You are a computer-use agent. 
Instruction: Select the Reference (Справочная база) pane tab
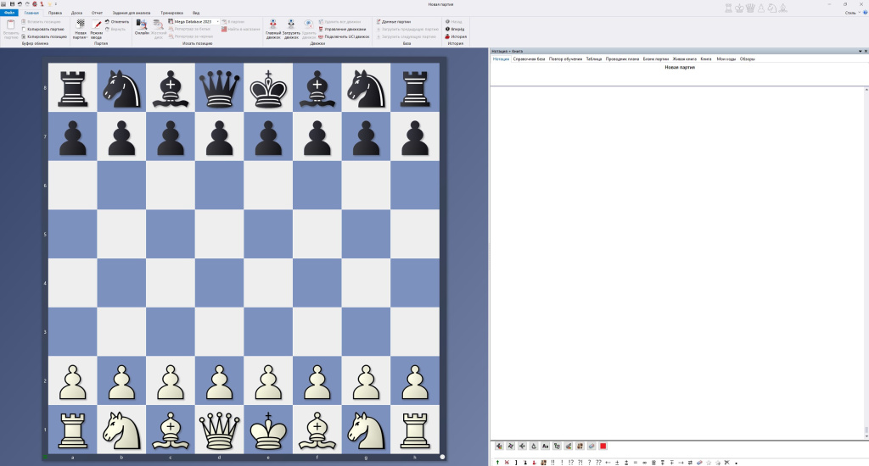tap(529, 58)
